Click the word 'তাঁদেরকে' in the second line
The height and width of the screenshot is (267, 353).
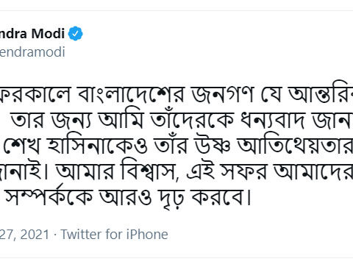tap(192, 120)
